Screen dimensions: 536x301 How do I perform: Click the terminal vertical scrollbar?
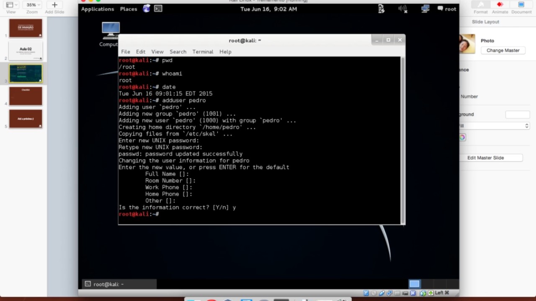(x=403, y=140)
